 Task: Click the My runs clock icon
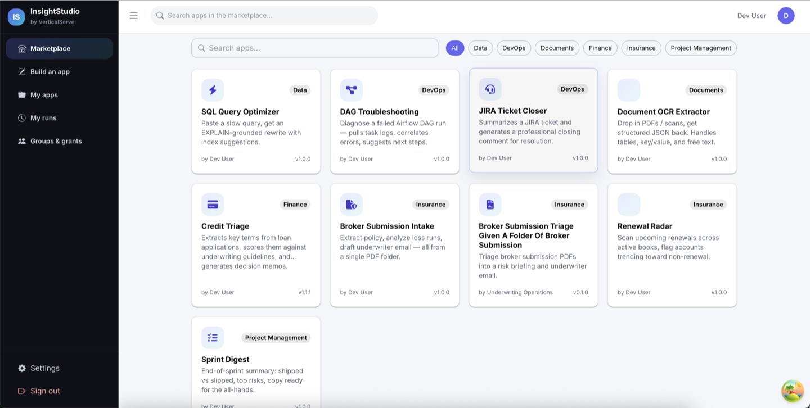[x=22, y=118]
